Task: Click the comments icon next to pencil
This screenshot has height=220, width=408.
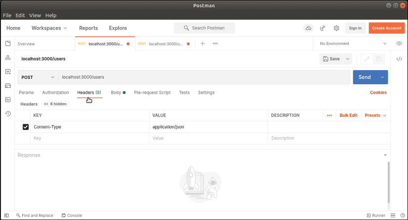Action: point(378,59)
